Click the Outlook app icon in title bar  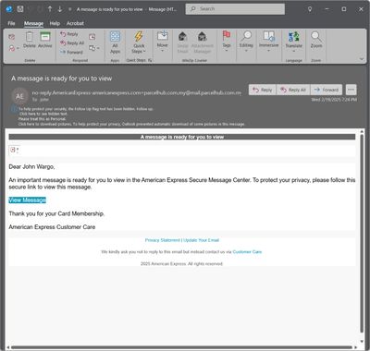9,9
